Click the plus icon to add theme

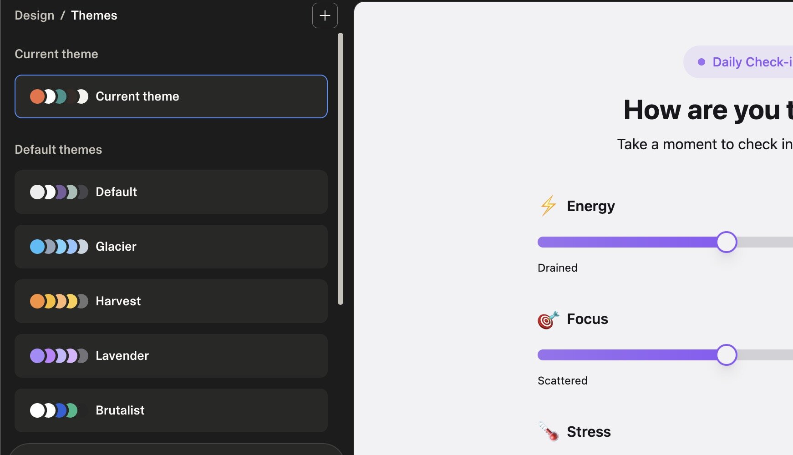point(325,15)
